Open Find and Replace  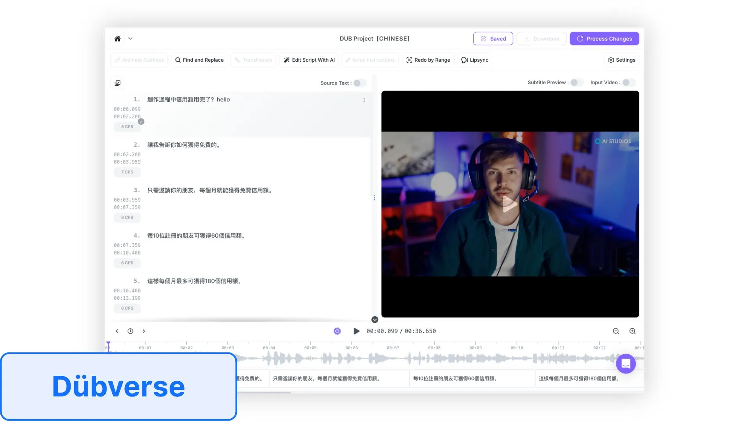coord(199,60)
